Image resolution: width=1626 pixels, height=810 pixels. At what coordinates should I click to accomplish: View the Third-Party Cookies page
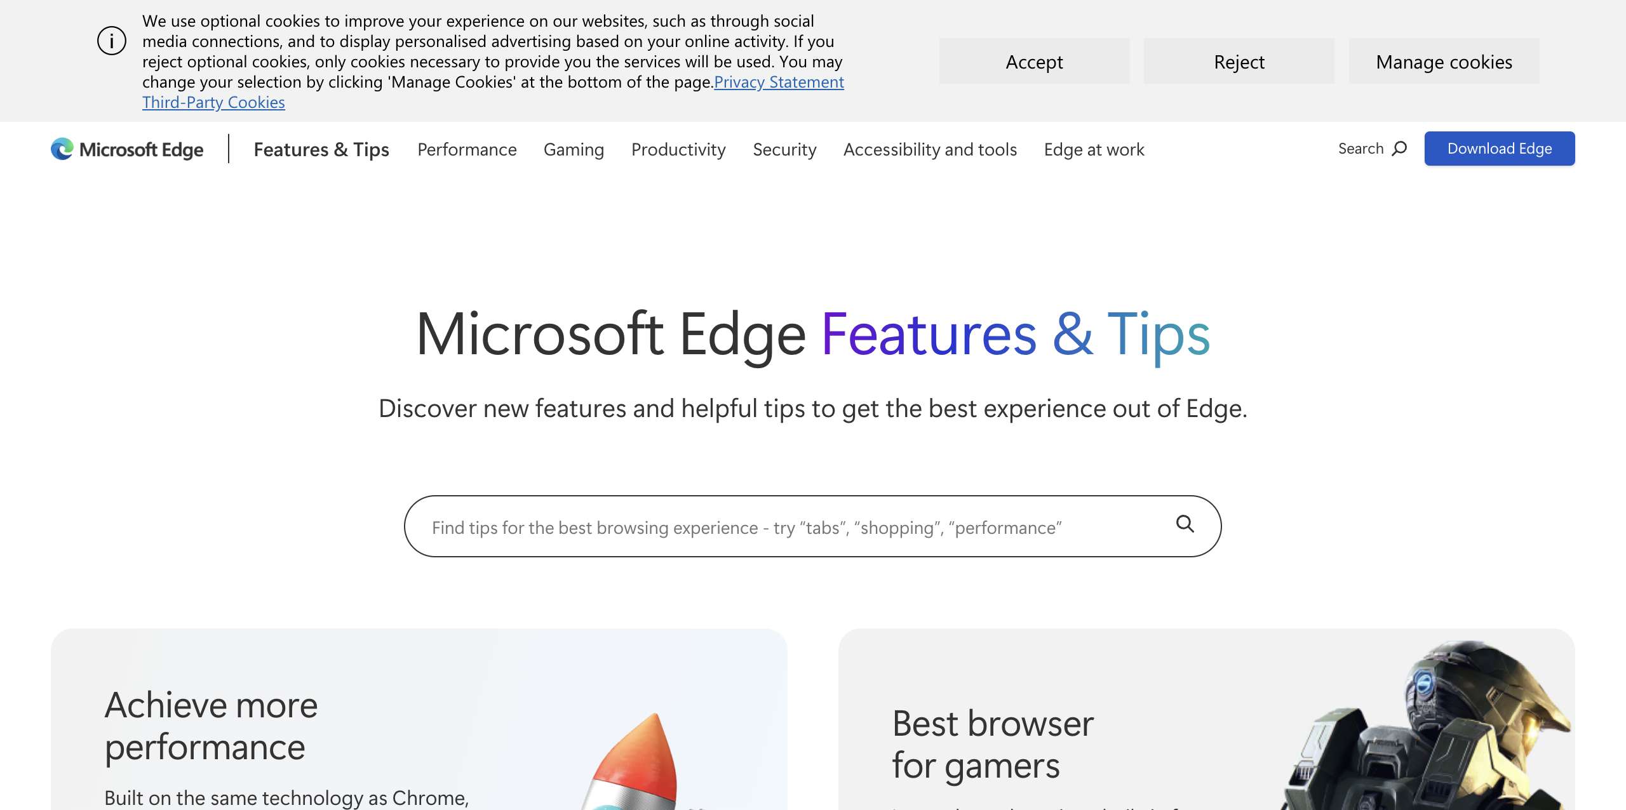[x=213, y=102]
